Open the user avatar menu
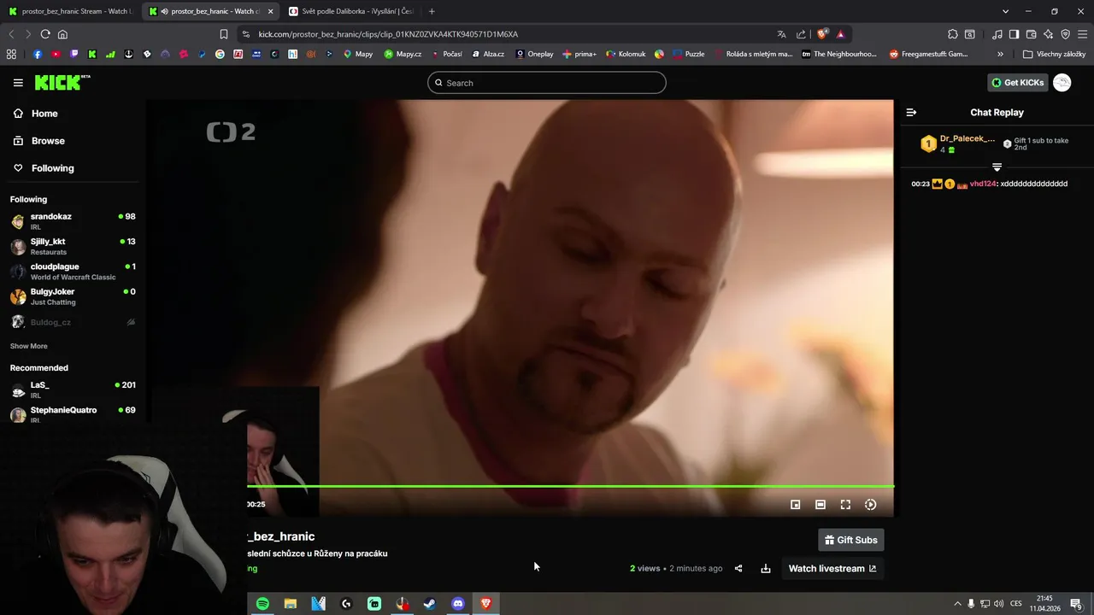This screenshot has width=1094, height=615. click(x=1062, y=83)
